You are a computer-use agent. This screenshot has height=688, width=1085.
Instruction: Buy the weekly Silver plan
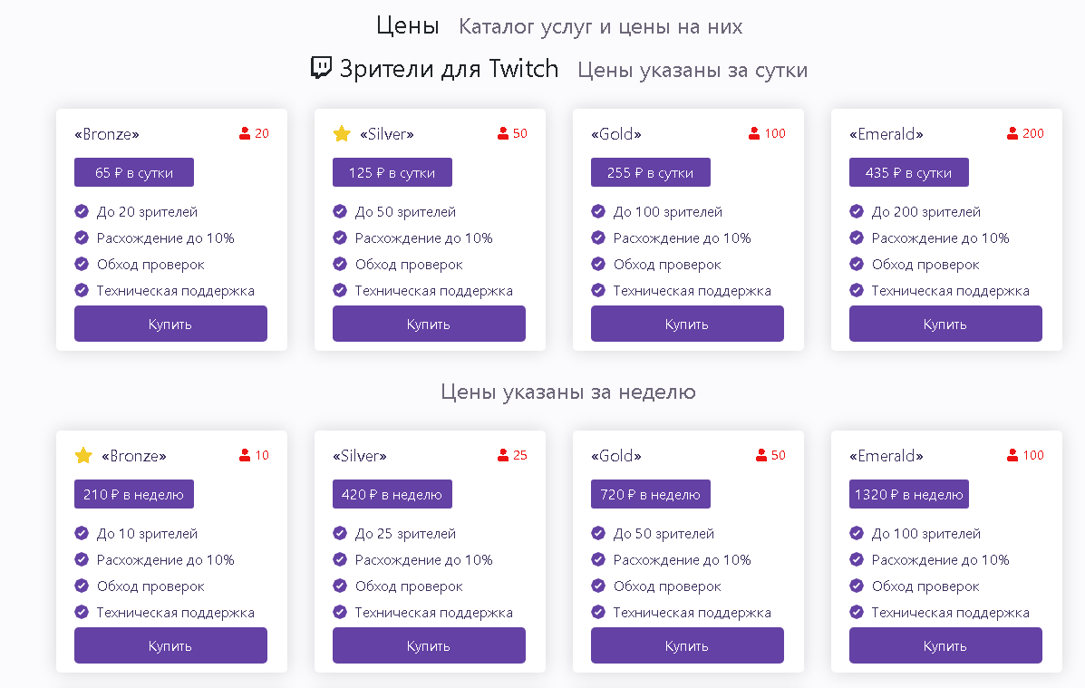click(429, 645)
